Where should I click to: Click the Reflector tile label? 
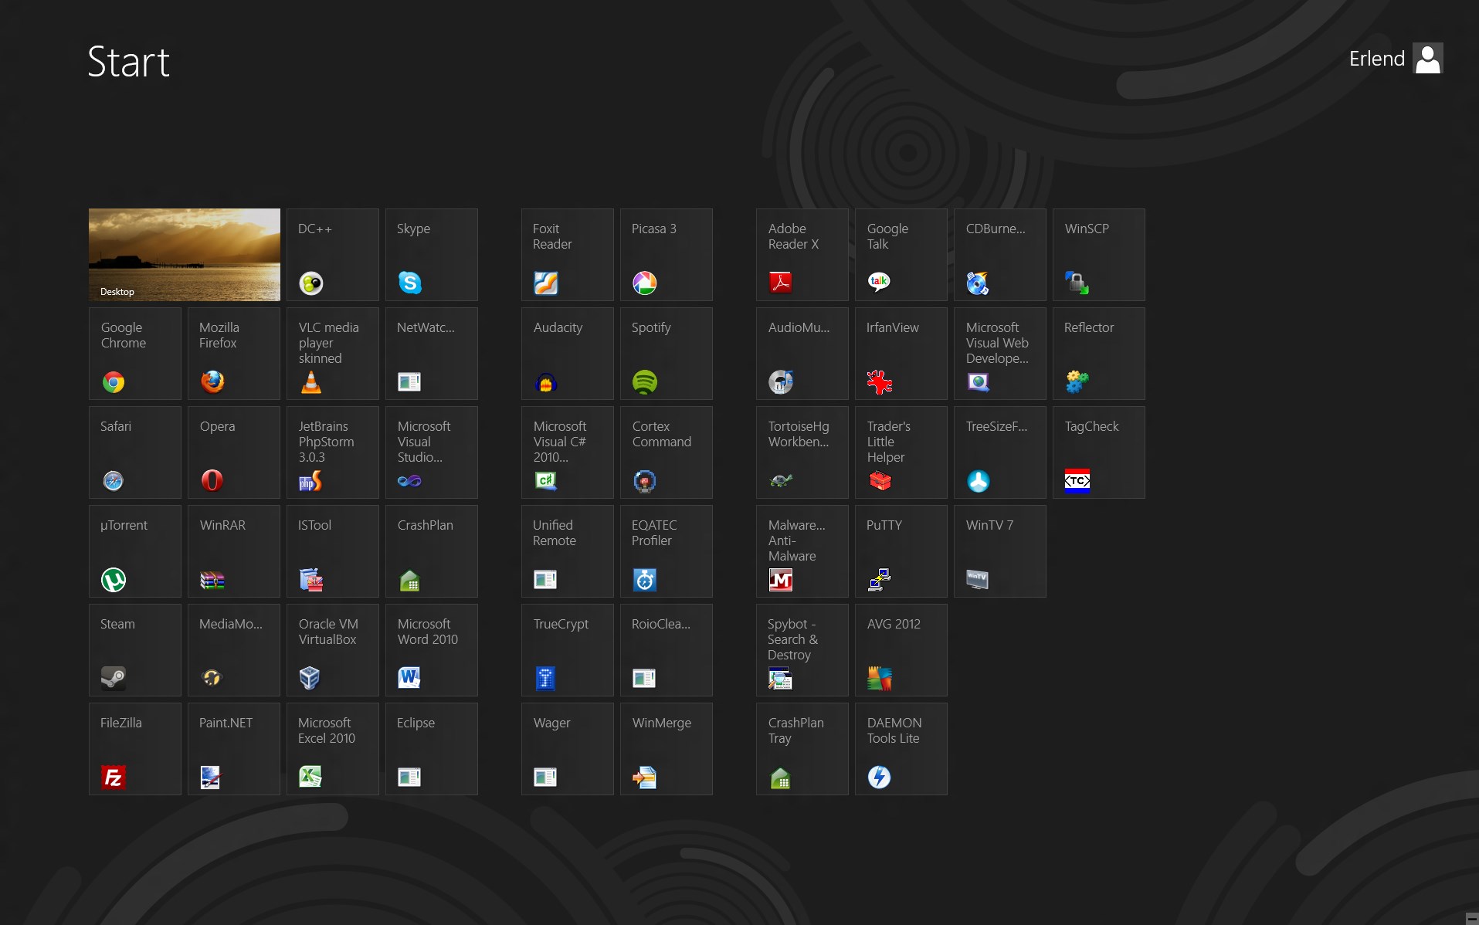[x=1089, y=327]
